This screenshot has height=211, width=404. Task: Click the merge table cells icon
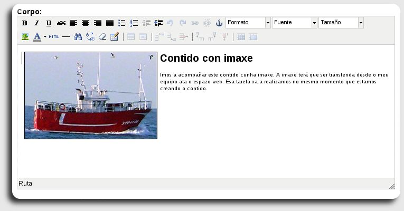point(253,37)
